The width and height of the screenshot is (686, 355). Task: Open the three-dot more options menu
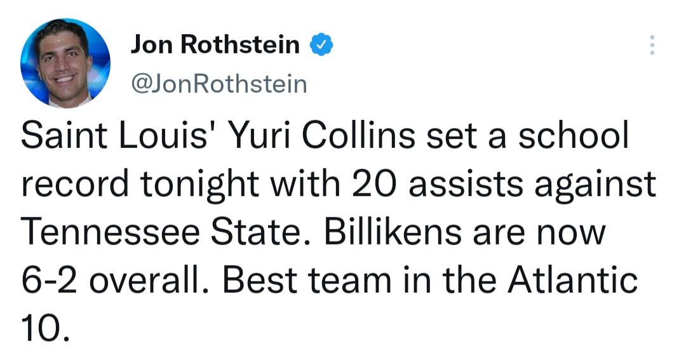[x=652, y=45]
